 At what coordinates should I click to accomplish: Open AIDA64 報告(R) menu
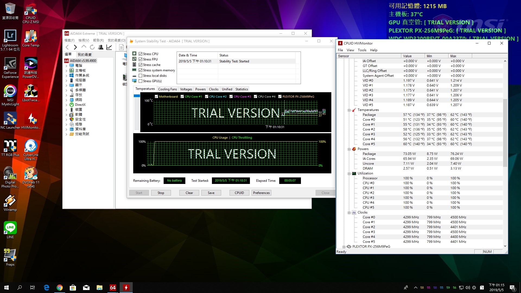click(98, 40)
